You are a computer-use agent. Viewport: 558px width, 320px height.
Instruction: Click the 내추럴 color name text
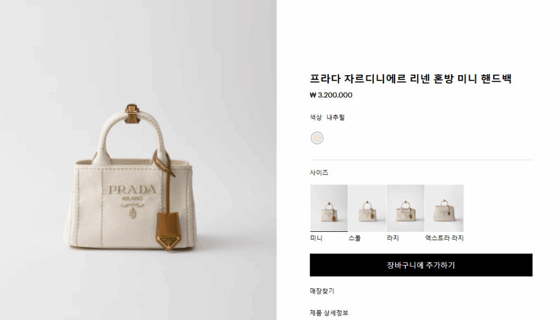[336, 118]
